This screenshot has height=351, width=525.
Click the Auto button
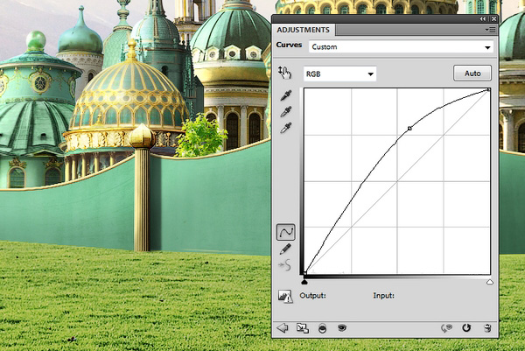coord(472,73)
